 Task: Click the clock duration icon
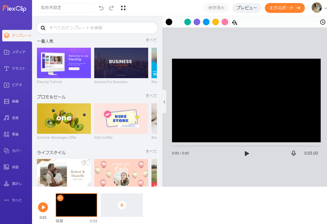pos(323,22)
